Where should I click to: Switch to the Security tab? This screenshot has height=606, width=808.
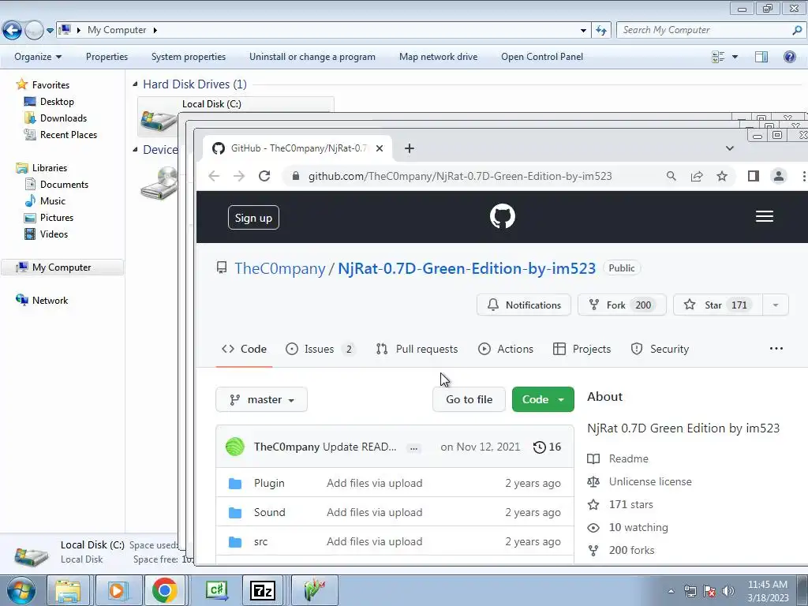pos(660,349)
